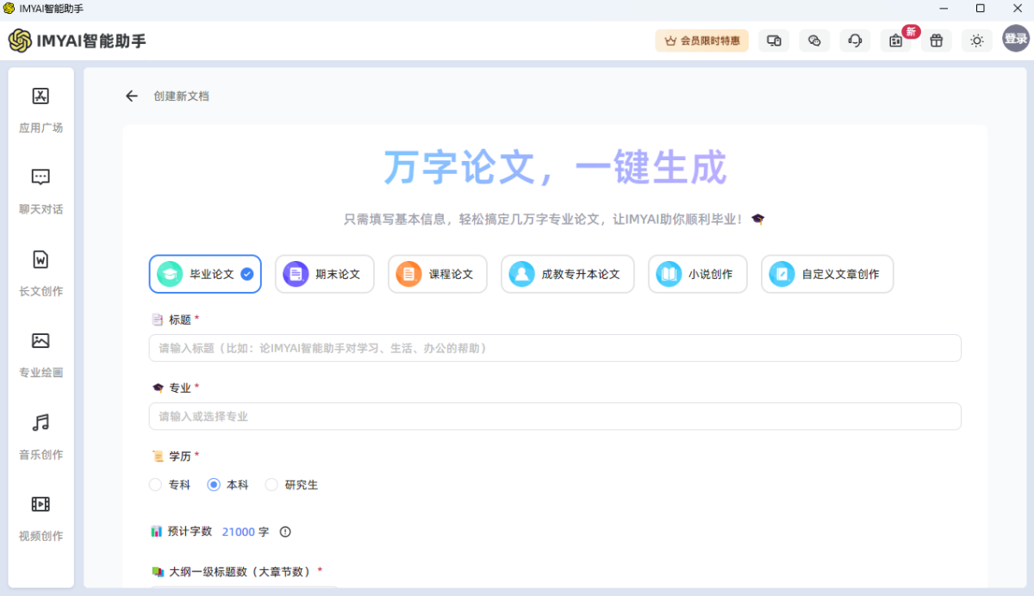Click the 期末论文 purple document icon
This screenshot has width=1034, height=596.
pyautogui.click(x=296, y=274)
